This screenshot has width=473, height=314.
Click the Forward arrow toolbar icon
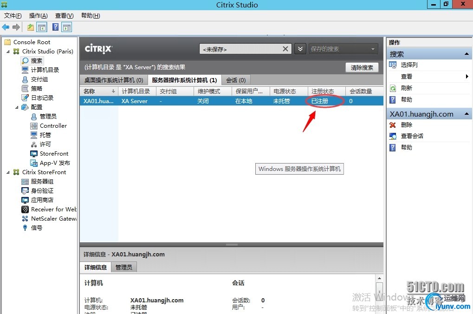(x=16, y=27)
